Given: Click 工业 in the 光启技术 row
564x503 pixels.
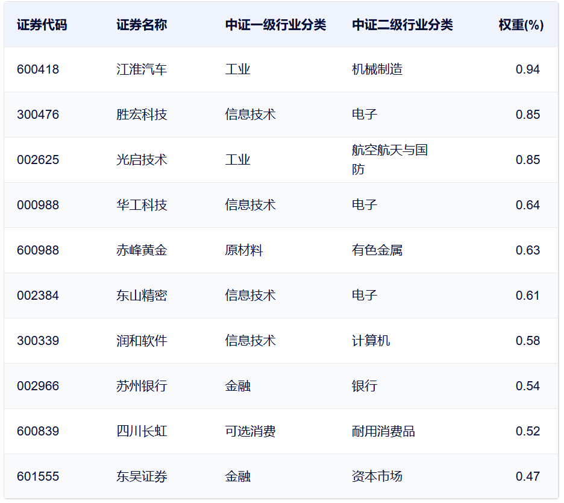Looking at the screenshot, I should [x=237, y=159].
